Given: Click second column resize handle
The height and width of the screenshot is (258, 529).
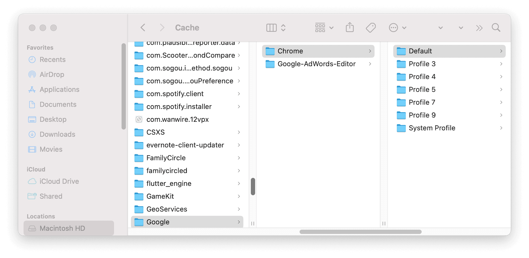Looking at the screenshot, I should point(384,224).
